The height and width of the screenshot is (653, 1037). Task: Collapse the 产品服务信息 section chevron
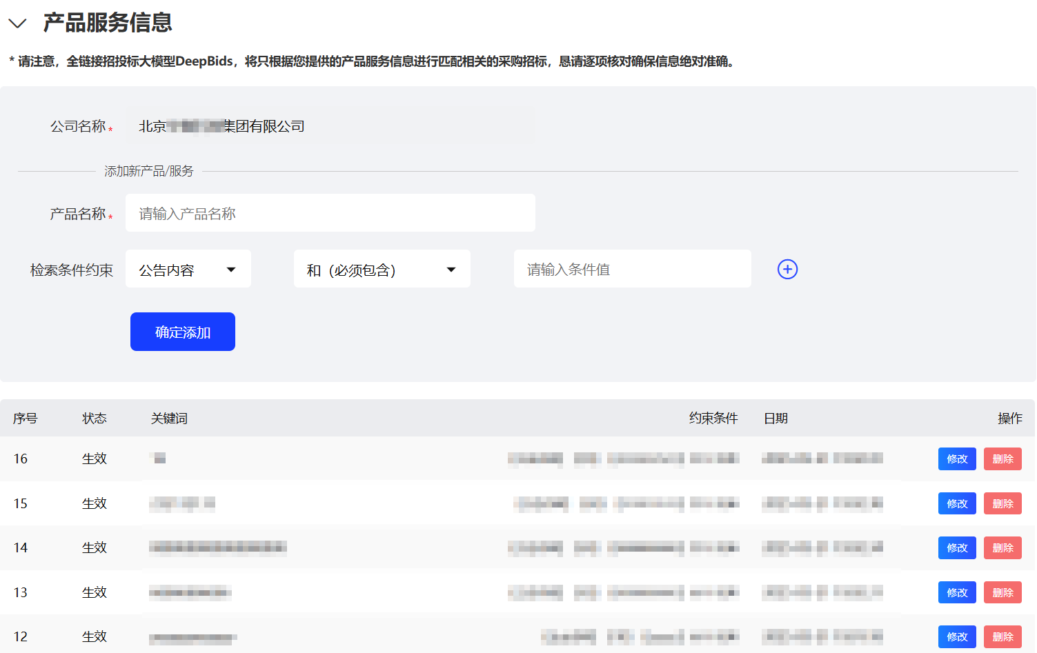(17, 23)
